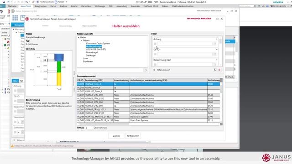Select the HSKA63_Form_A row
The image size is (292, 164).
click(x=148, y=84)
